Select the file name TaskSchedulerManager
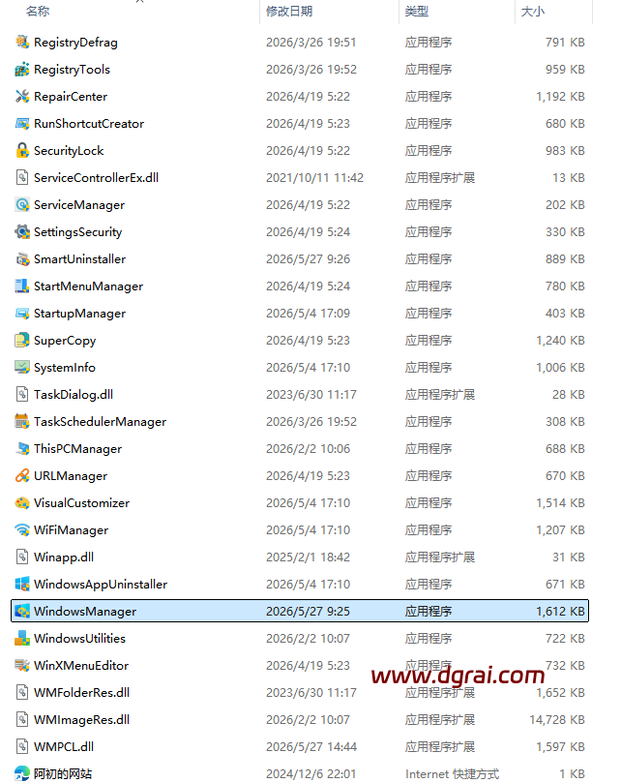 100,422
